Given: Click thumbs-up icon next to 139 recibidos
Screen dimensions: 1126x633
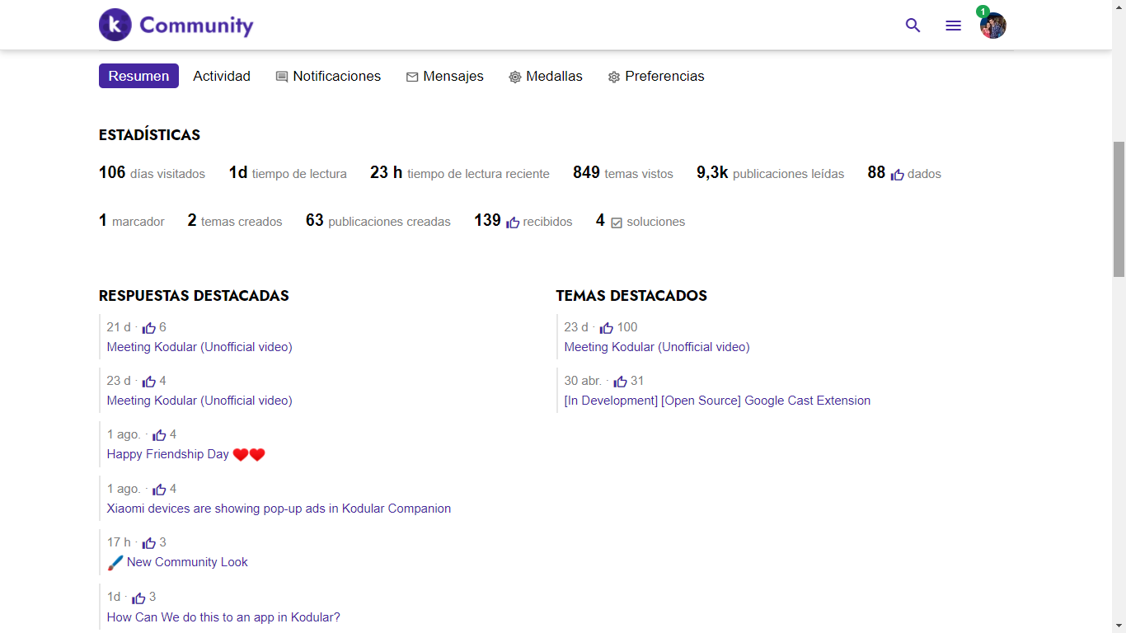Looking at the screenshot, I should (513, 223).
